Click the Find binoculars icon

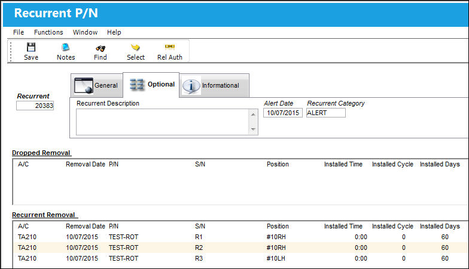tap(100, 48)
